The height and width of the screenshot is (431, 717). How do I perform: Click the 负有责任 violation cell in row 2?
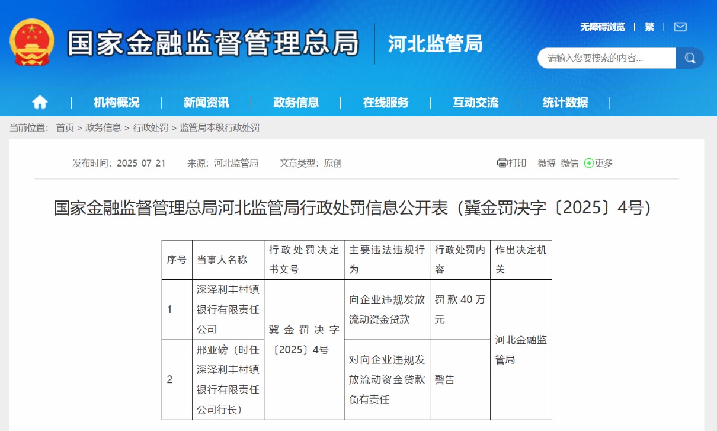coord(387,379)
